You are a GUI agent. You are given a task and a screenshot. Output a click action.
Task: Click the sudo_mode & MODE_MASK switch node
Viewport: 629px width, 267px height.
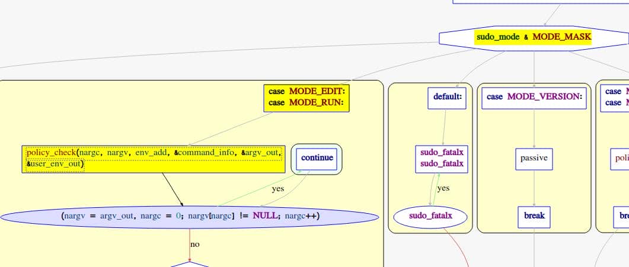pyautogui.click(x=534, y=38)
